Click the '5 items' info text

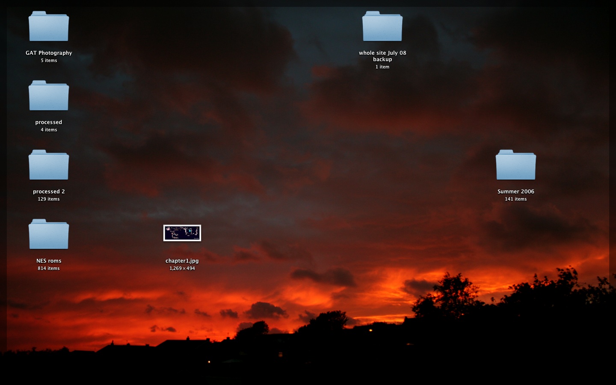tap(49, 61)
